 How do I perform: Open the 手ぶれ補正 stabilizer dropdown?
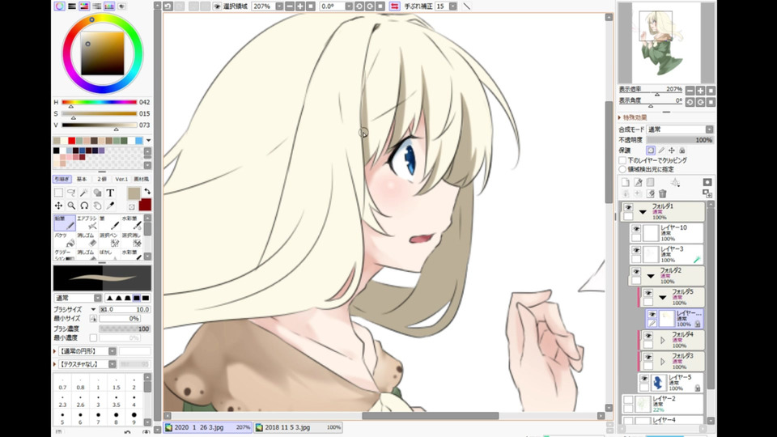click(x=453, y=6)
